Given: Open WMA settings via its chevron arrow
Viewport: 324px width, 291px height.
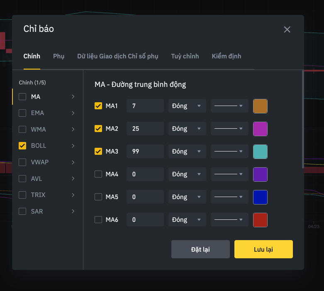Looking at the screenshot, I should [73, 129].
